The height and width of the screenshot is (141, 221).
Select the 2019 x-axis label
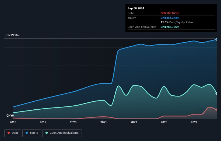(43, 123)
